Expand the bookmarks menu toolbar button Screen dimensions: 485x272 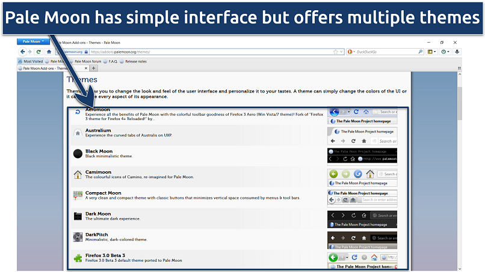(x=433, y=52)
